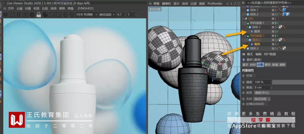304x134 pixels.
Task: Open the 用户数据 attribute menu
Action: click(270, 54)
